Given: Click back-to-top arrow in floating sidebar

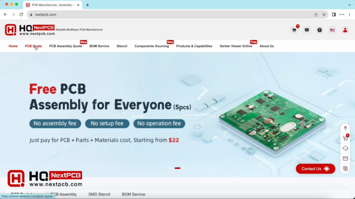Looking at the screenshot, I should point(345,128).
